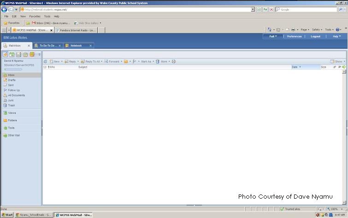The image size is (348, 218).
Task: Open the New dropdown arrow
Action: pyautogui.click(x=62, y=61)
